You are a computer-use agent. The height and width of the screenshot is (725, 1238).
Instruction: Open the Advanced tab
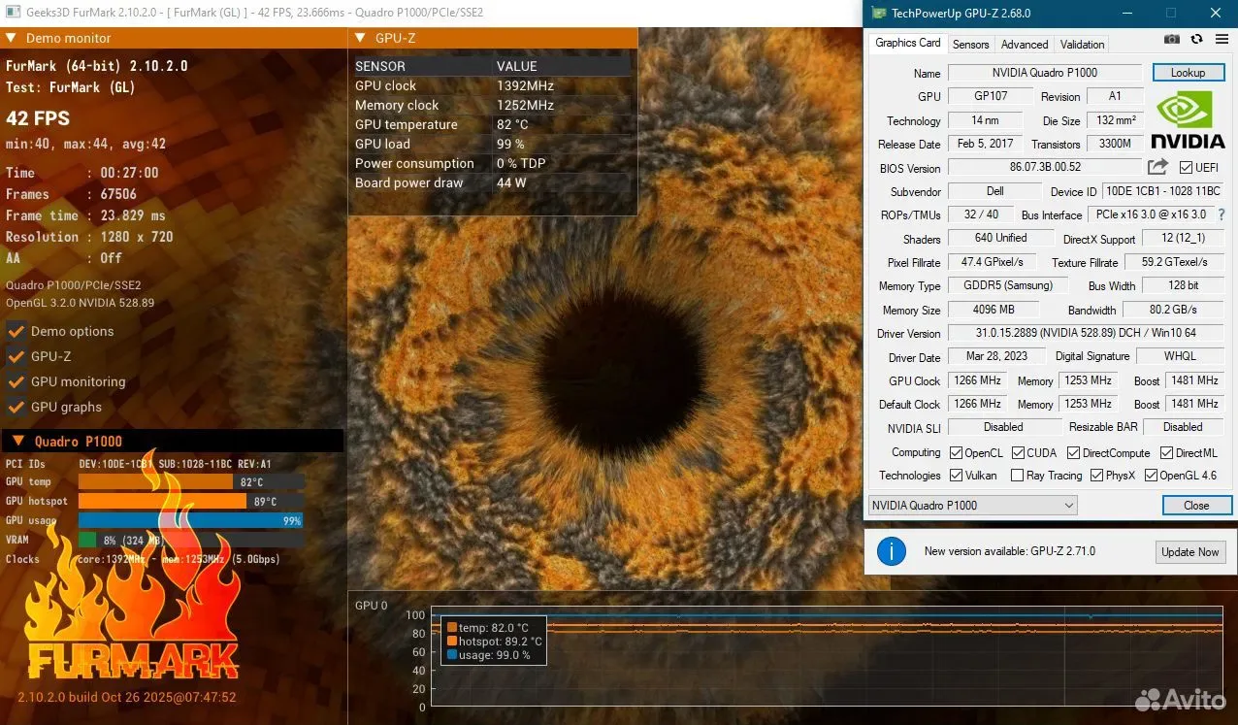point(1025,44)
